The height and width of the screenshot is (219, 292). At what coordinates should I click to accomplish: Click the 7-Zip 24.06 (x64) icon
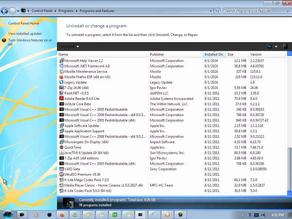62,88
